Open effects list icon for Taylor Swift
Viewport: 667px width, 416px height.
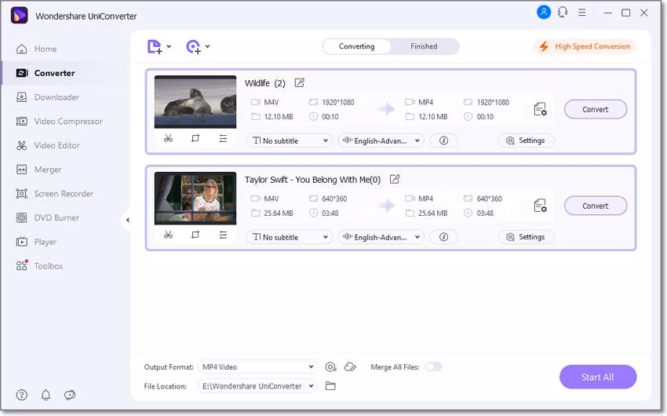coord(223,235)
